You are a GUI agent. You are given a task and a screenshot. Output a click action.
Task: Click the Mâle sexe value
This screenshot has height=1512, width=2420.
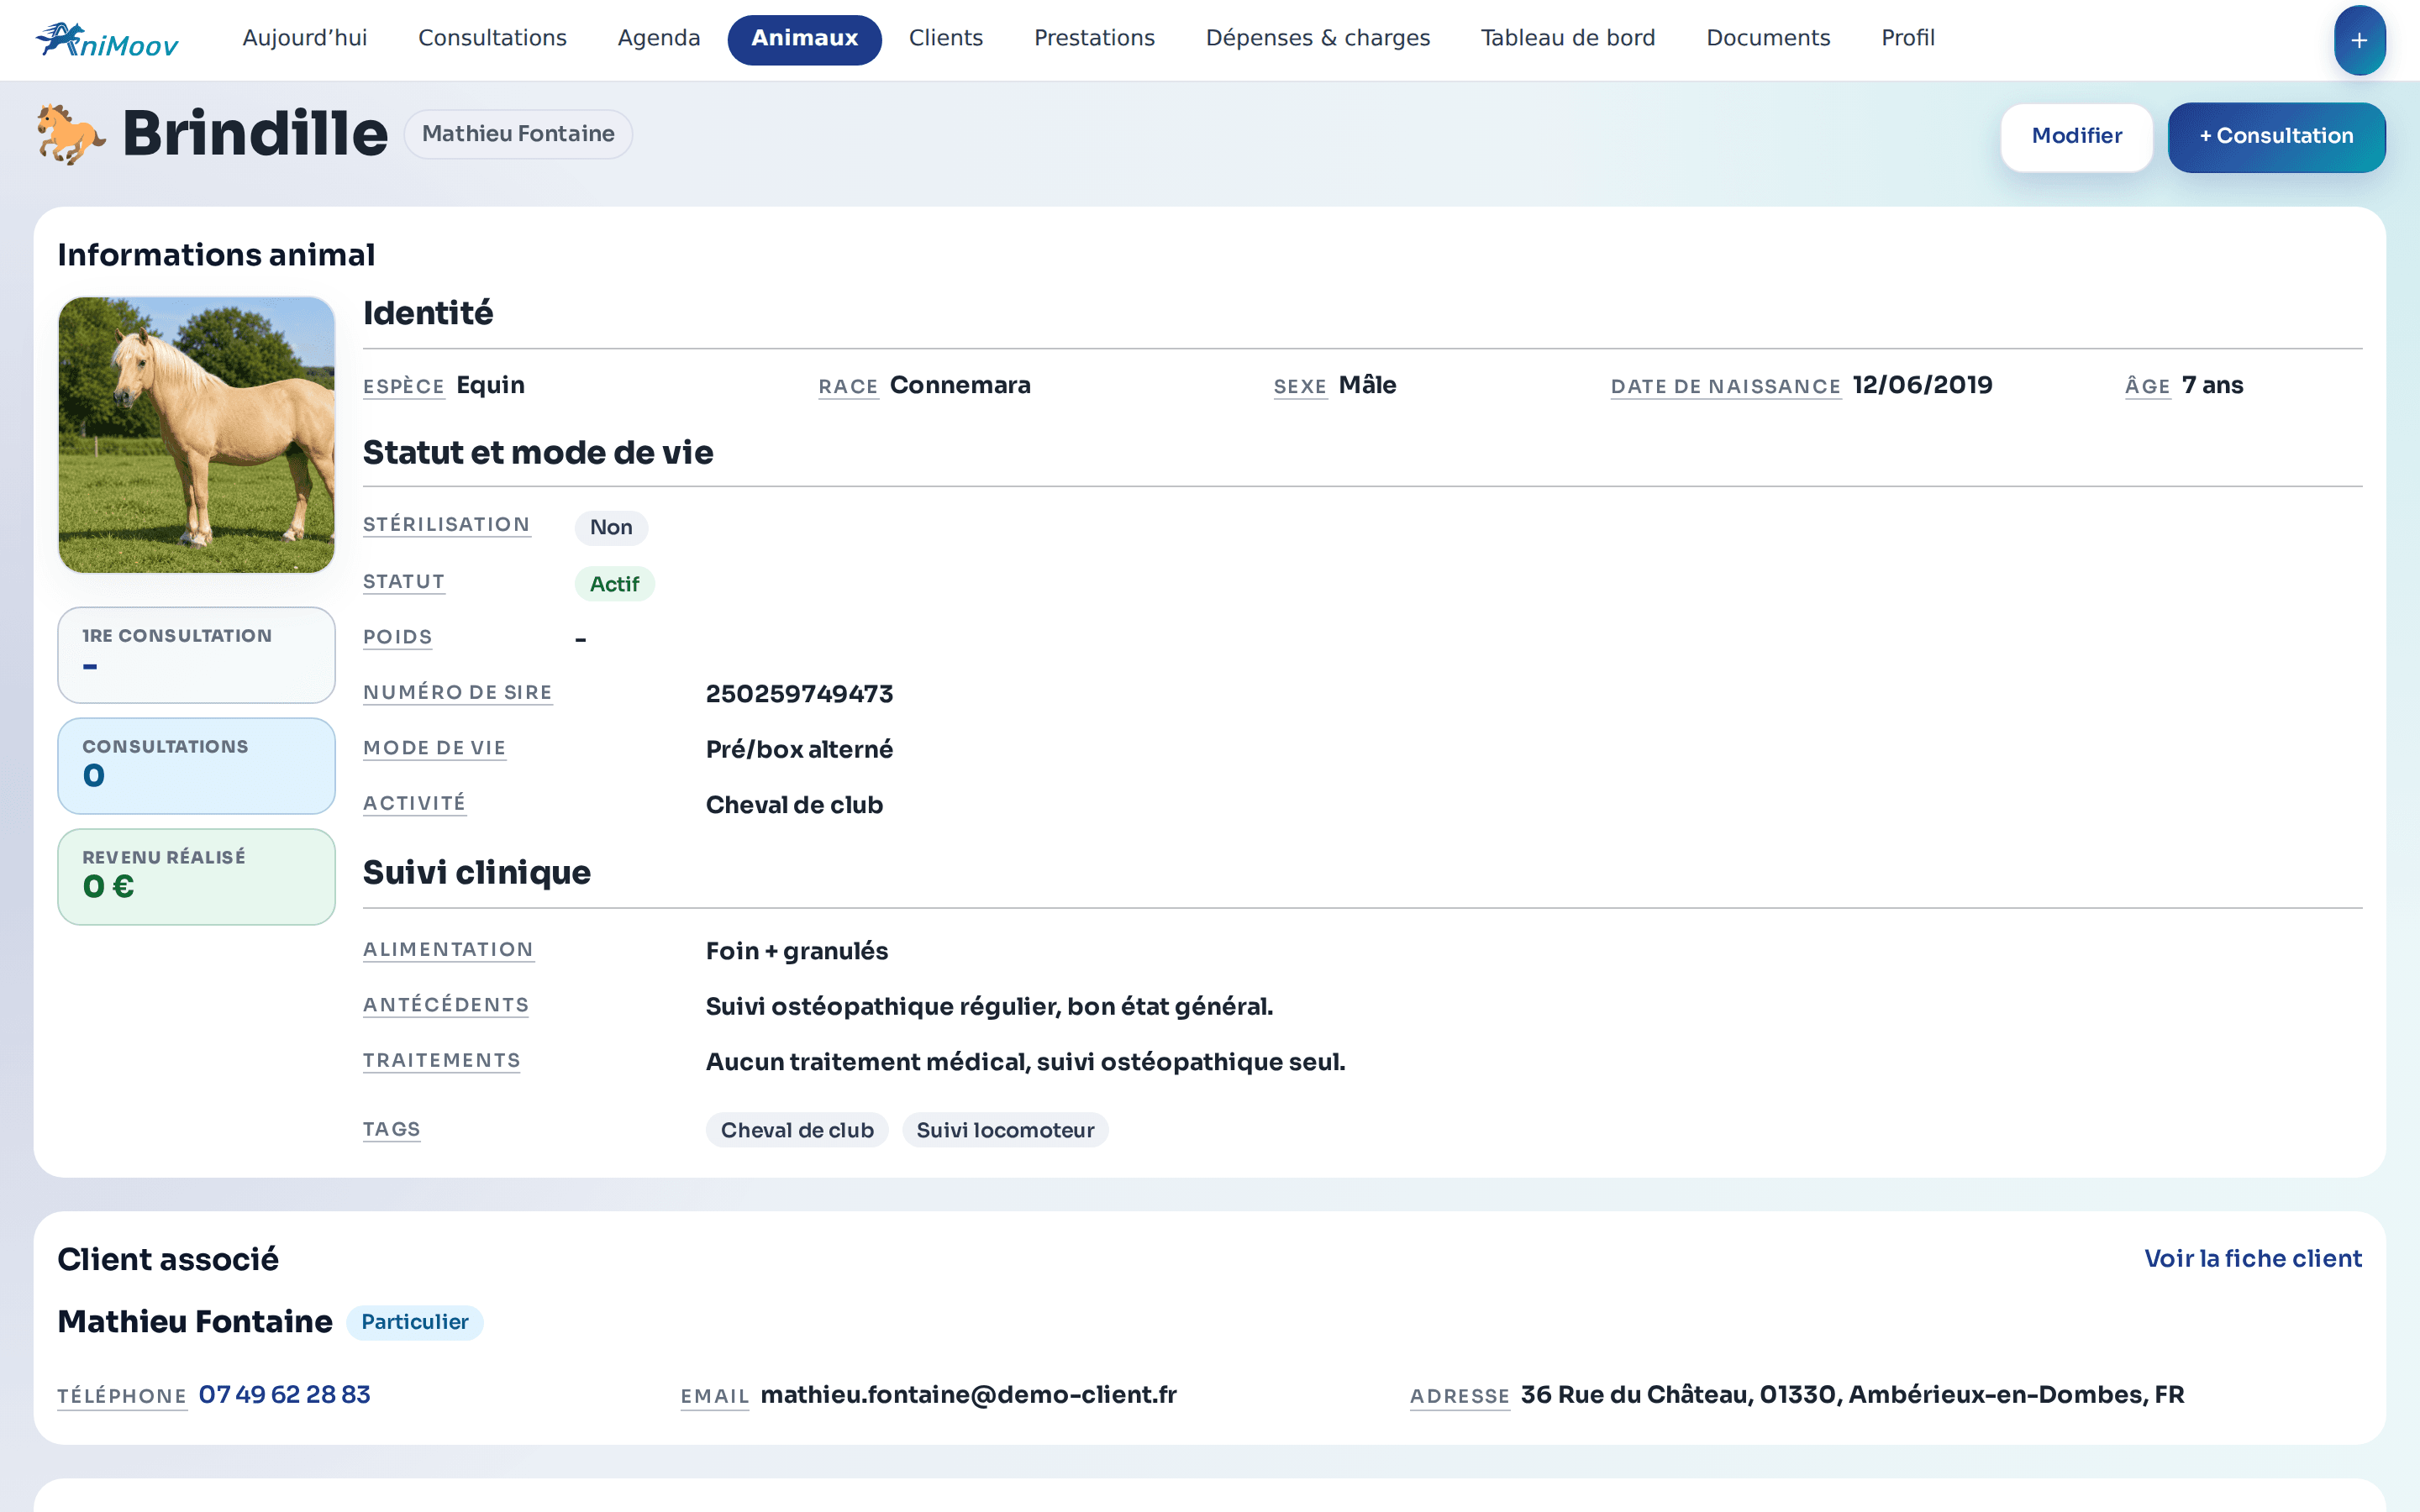coord(1367,385)
